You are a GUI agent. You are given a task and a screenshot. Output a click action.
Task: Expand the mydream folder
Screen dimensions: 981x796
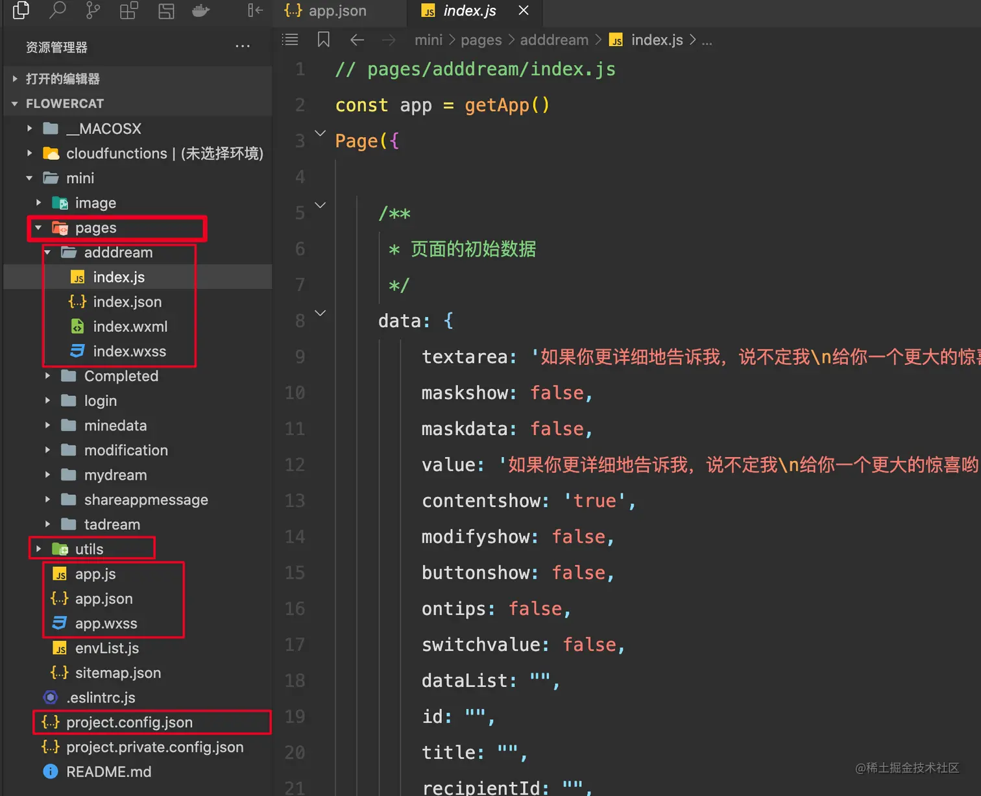[138, 475]
